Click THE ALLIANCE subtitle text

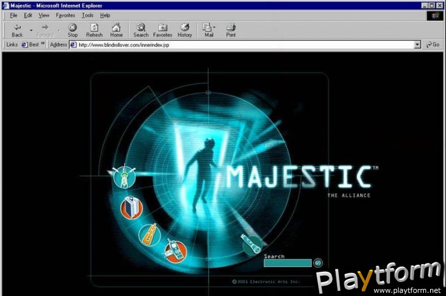349,196
